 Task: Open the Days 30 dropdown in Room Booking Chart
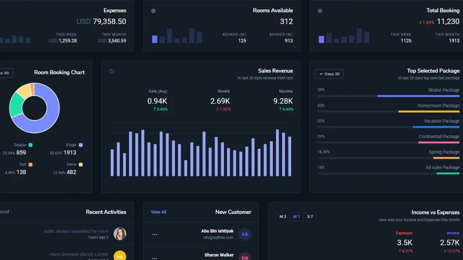(x=5, y=73)
